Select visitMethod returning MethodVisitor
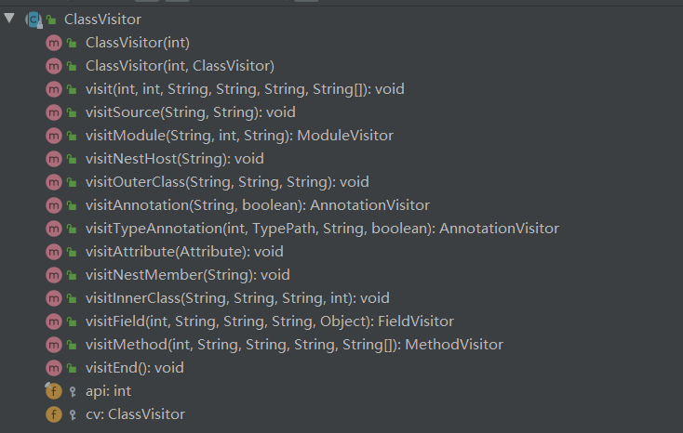Screen dimensions: 683x433 point(294,345)
